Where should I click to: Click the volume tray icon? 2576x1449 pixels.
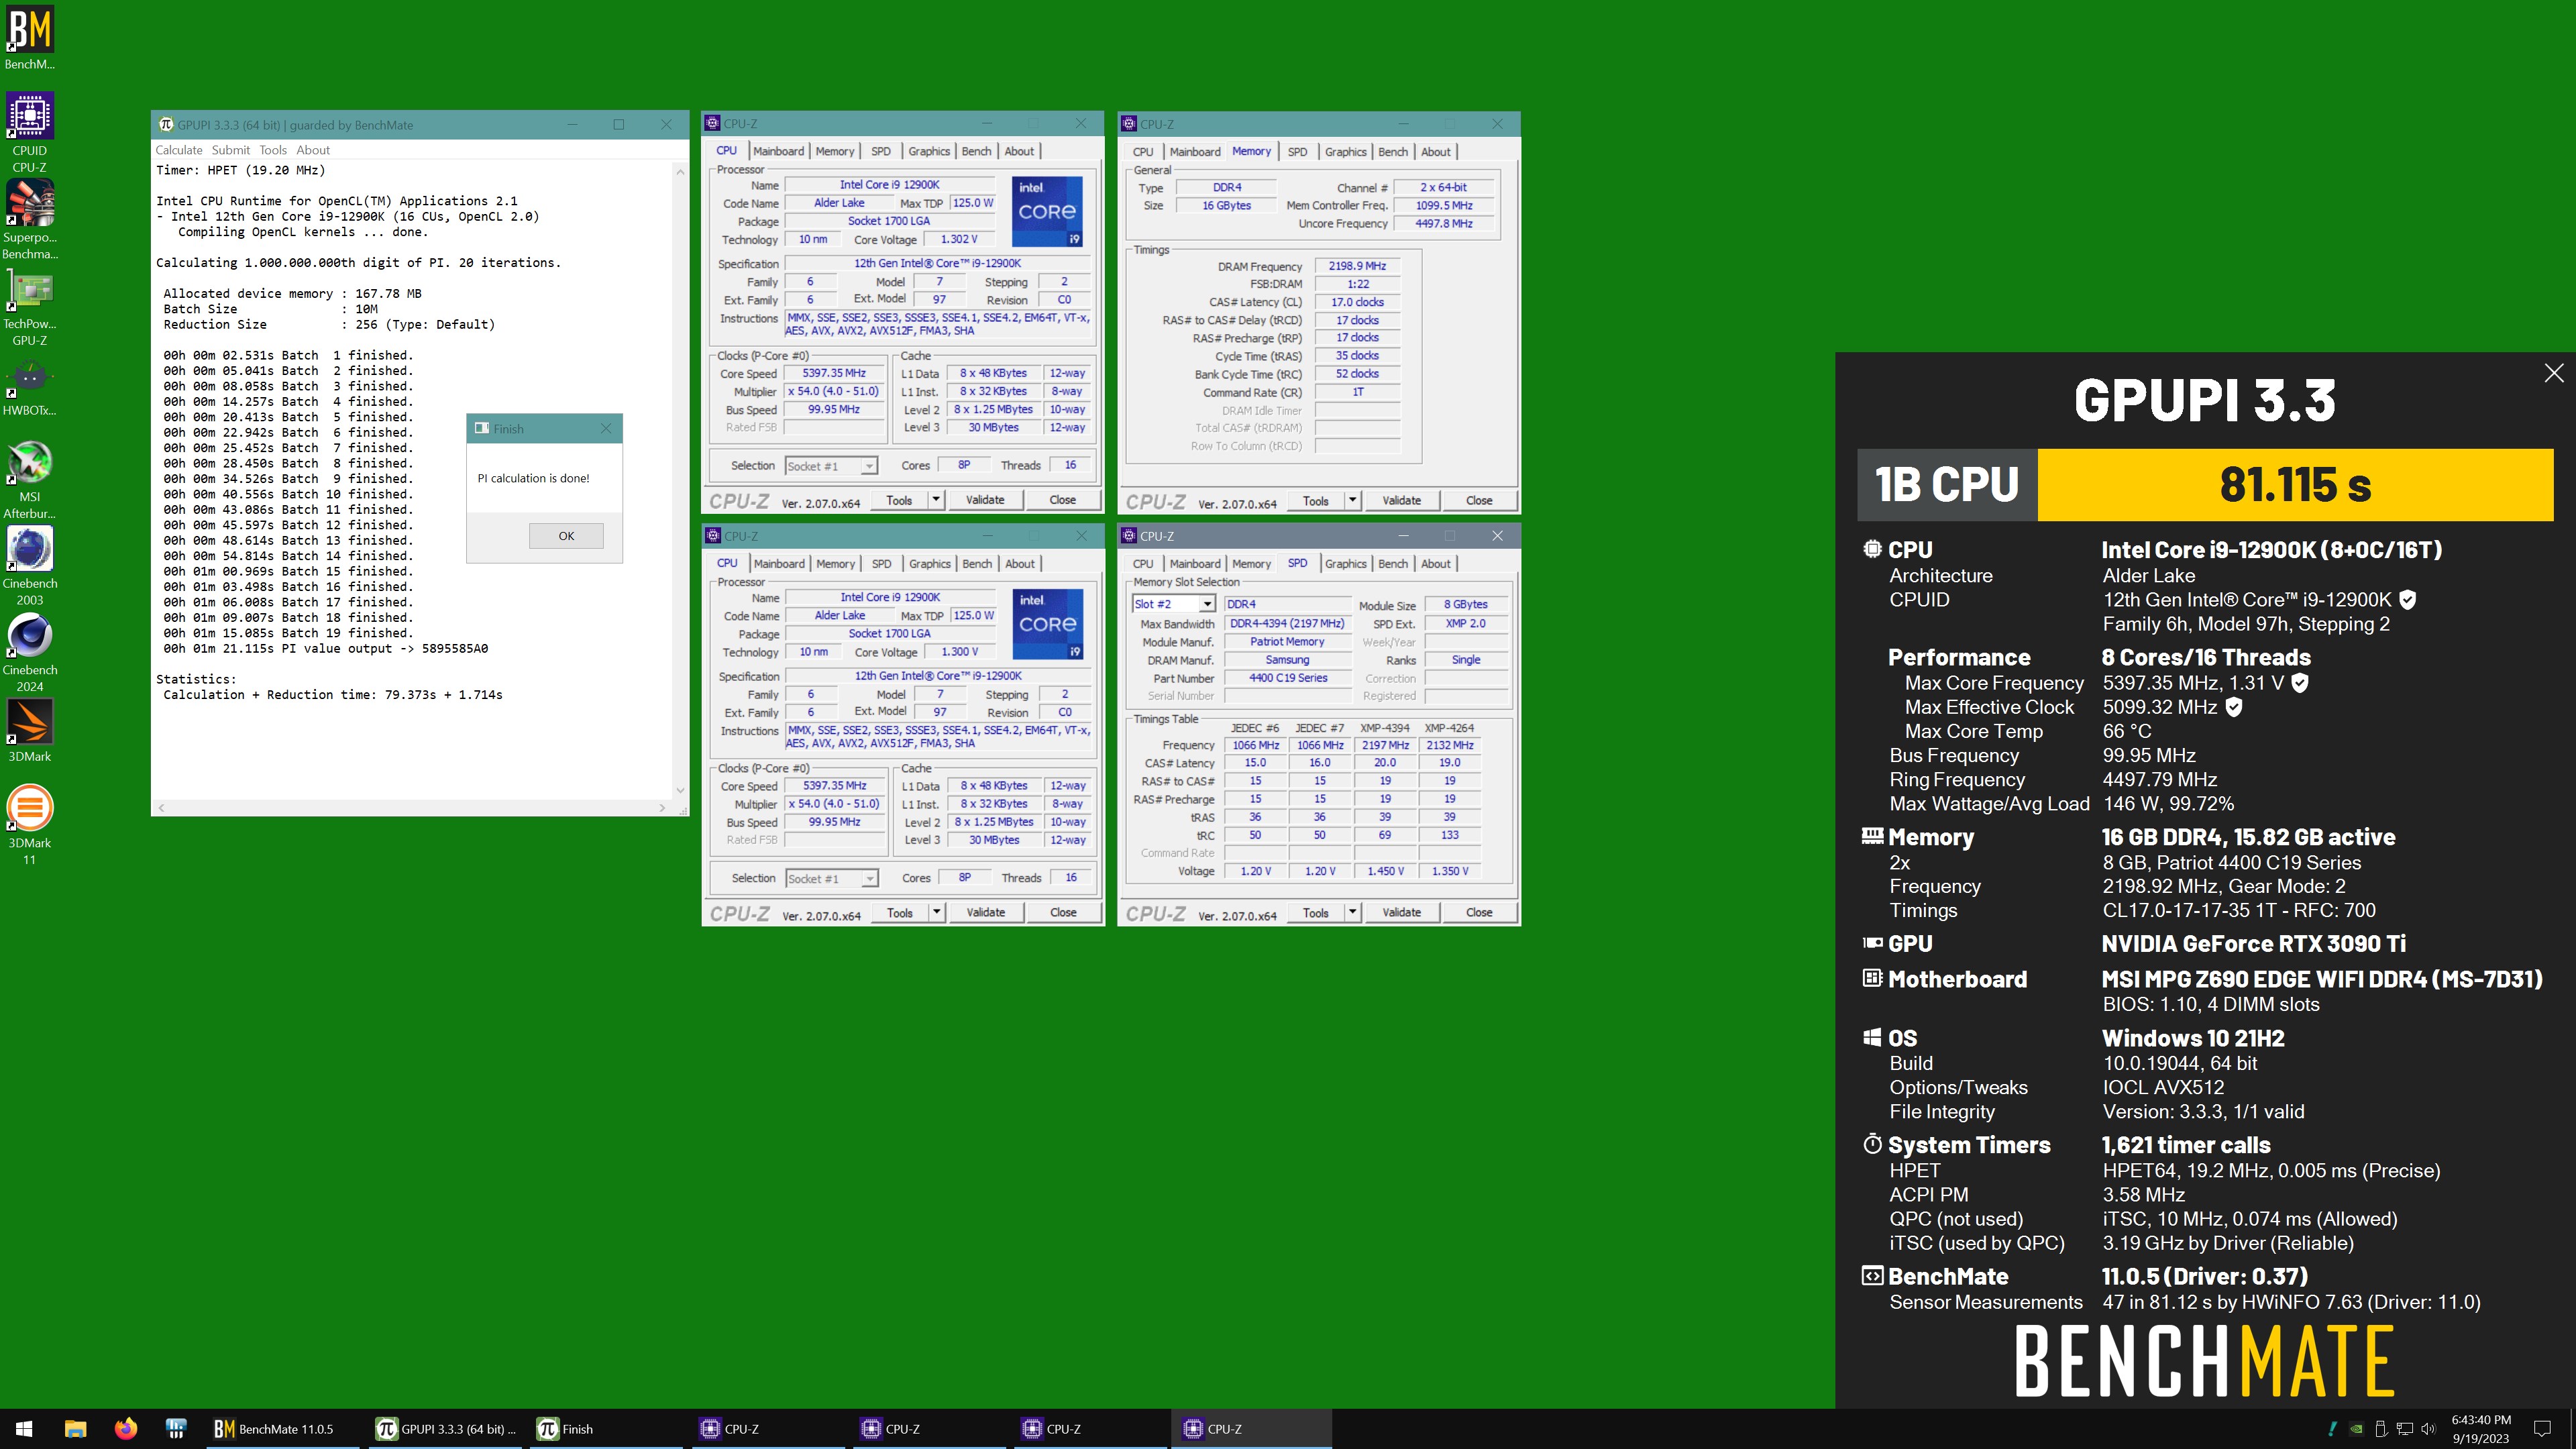pos(2427,1429)
